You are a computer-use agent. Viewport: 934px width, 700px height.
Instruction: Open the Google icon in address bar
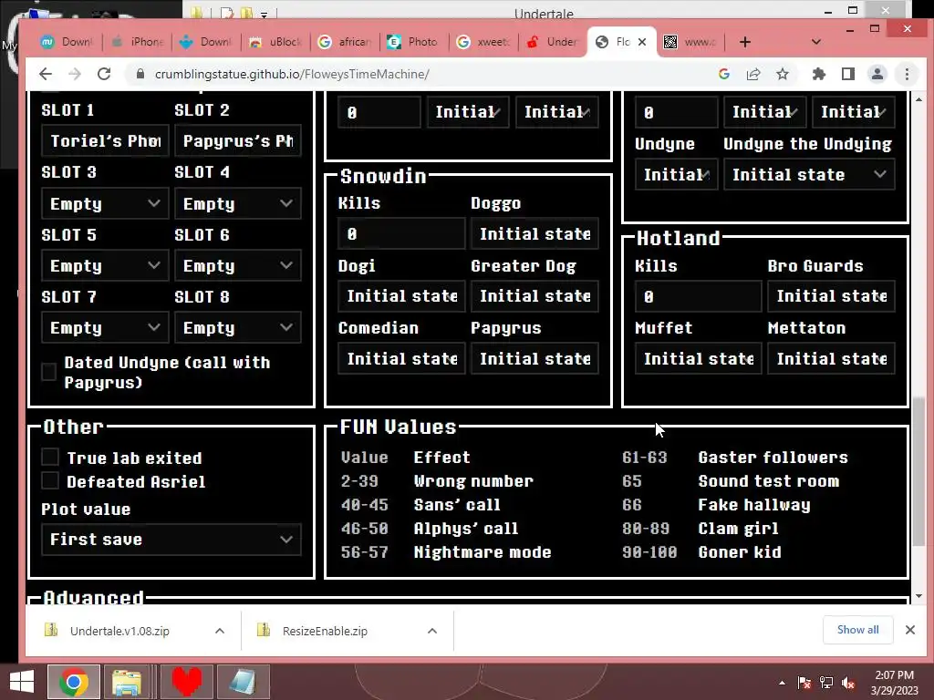(x=724, y=74)
